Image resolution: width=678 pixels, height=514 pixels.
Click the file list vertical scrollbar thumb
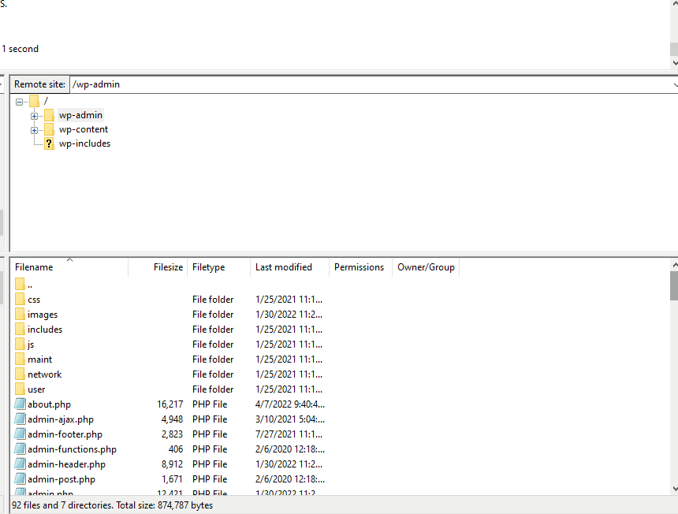click(x=674, y=285)
